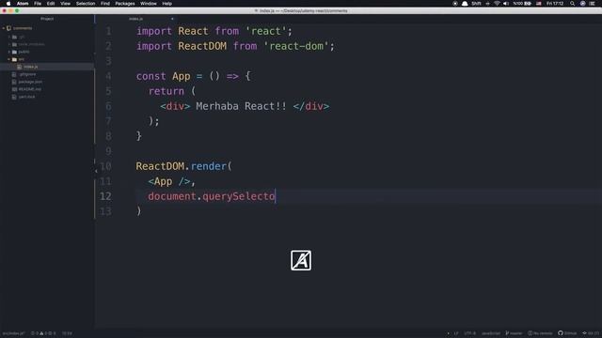602x338 pixels.
Task: Open the .gitignore file
Action: 27,74
